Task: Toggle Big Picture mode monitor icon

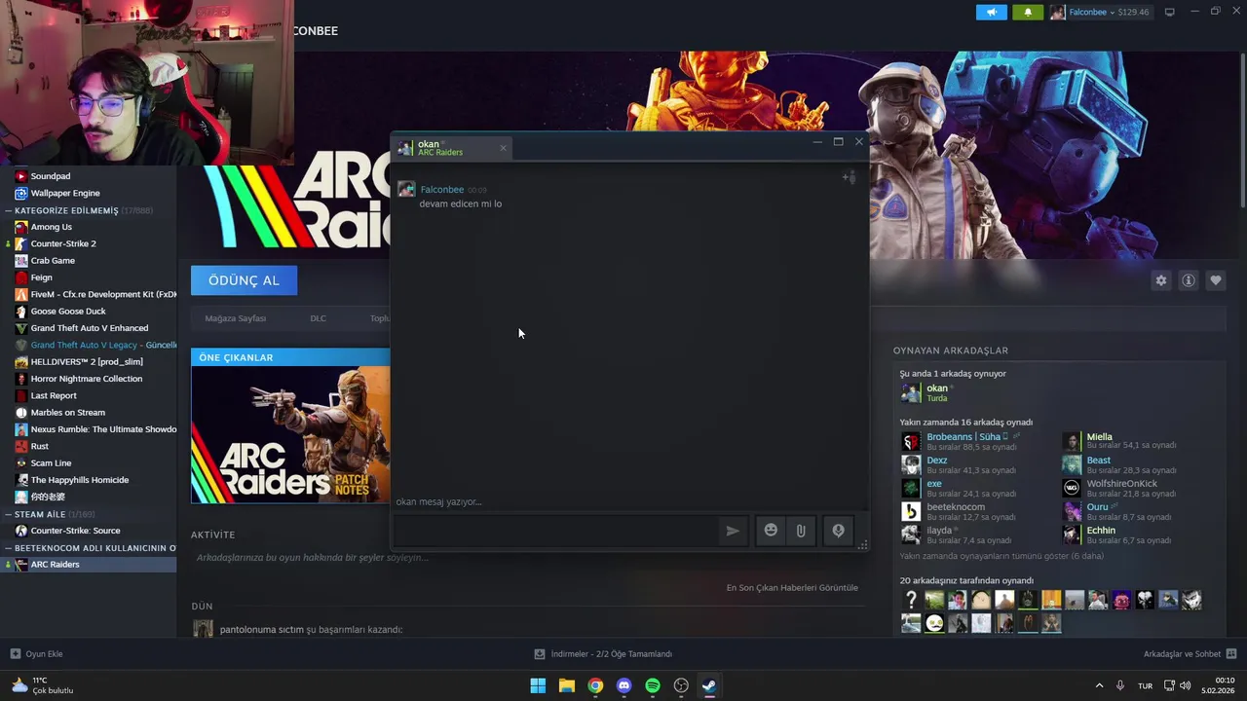Action: [1170, 12]
